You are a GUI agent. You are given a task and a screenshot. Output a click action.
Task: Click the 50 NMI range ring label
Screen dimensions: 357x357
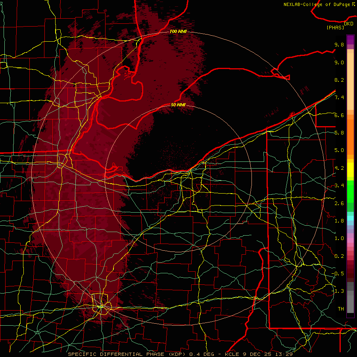pyautogui.click(x=178, y=105)
